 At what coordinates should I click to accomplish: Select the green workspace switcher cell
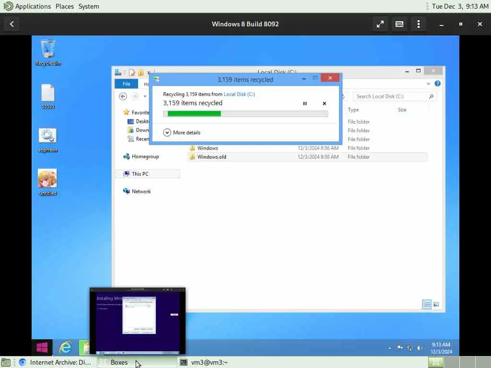point(435,362)
